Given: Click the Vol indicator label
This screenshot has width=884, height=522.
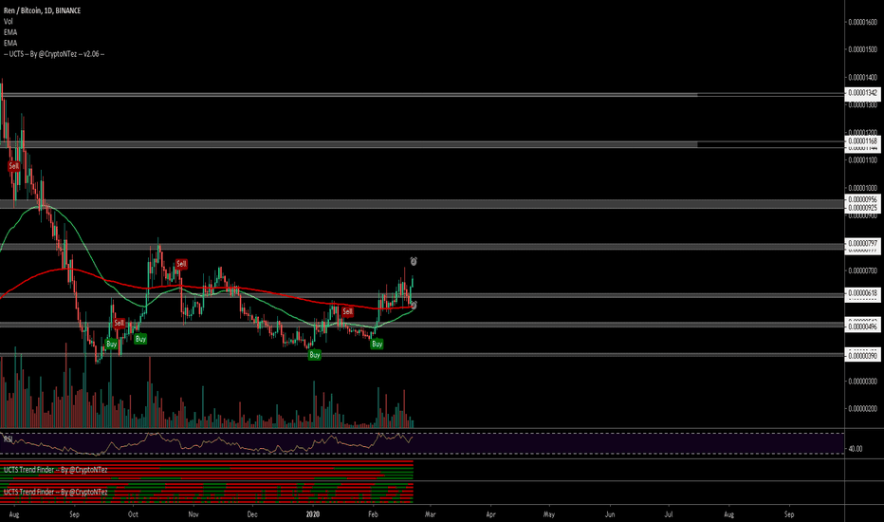Looking at the screenshot, I should 8,22.
